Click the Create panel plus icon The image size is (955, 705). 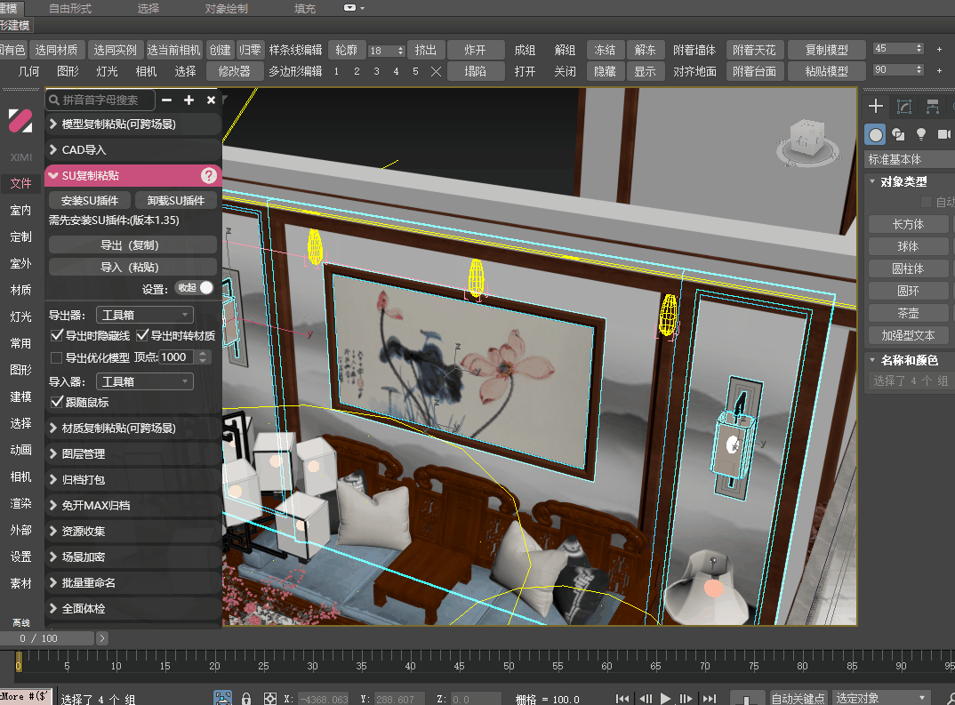pos(875,106)
